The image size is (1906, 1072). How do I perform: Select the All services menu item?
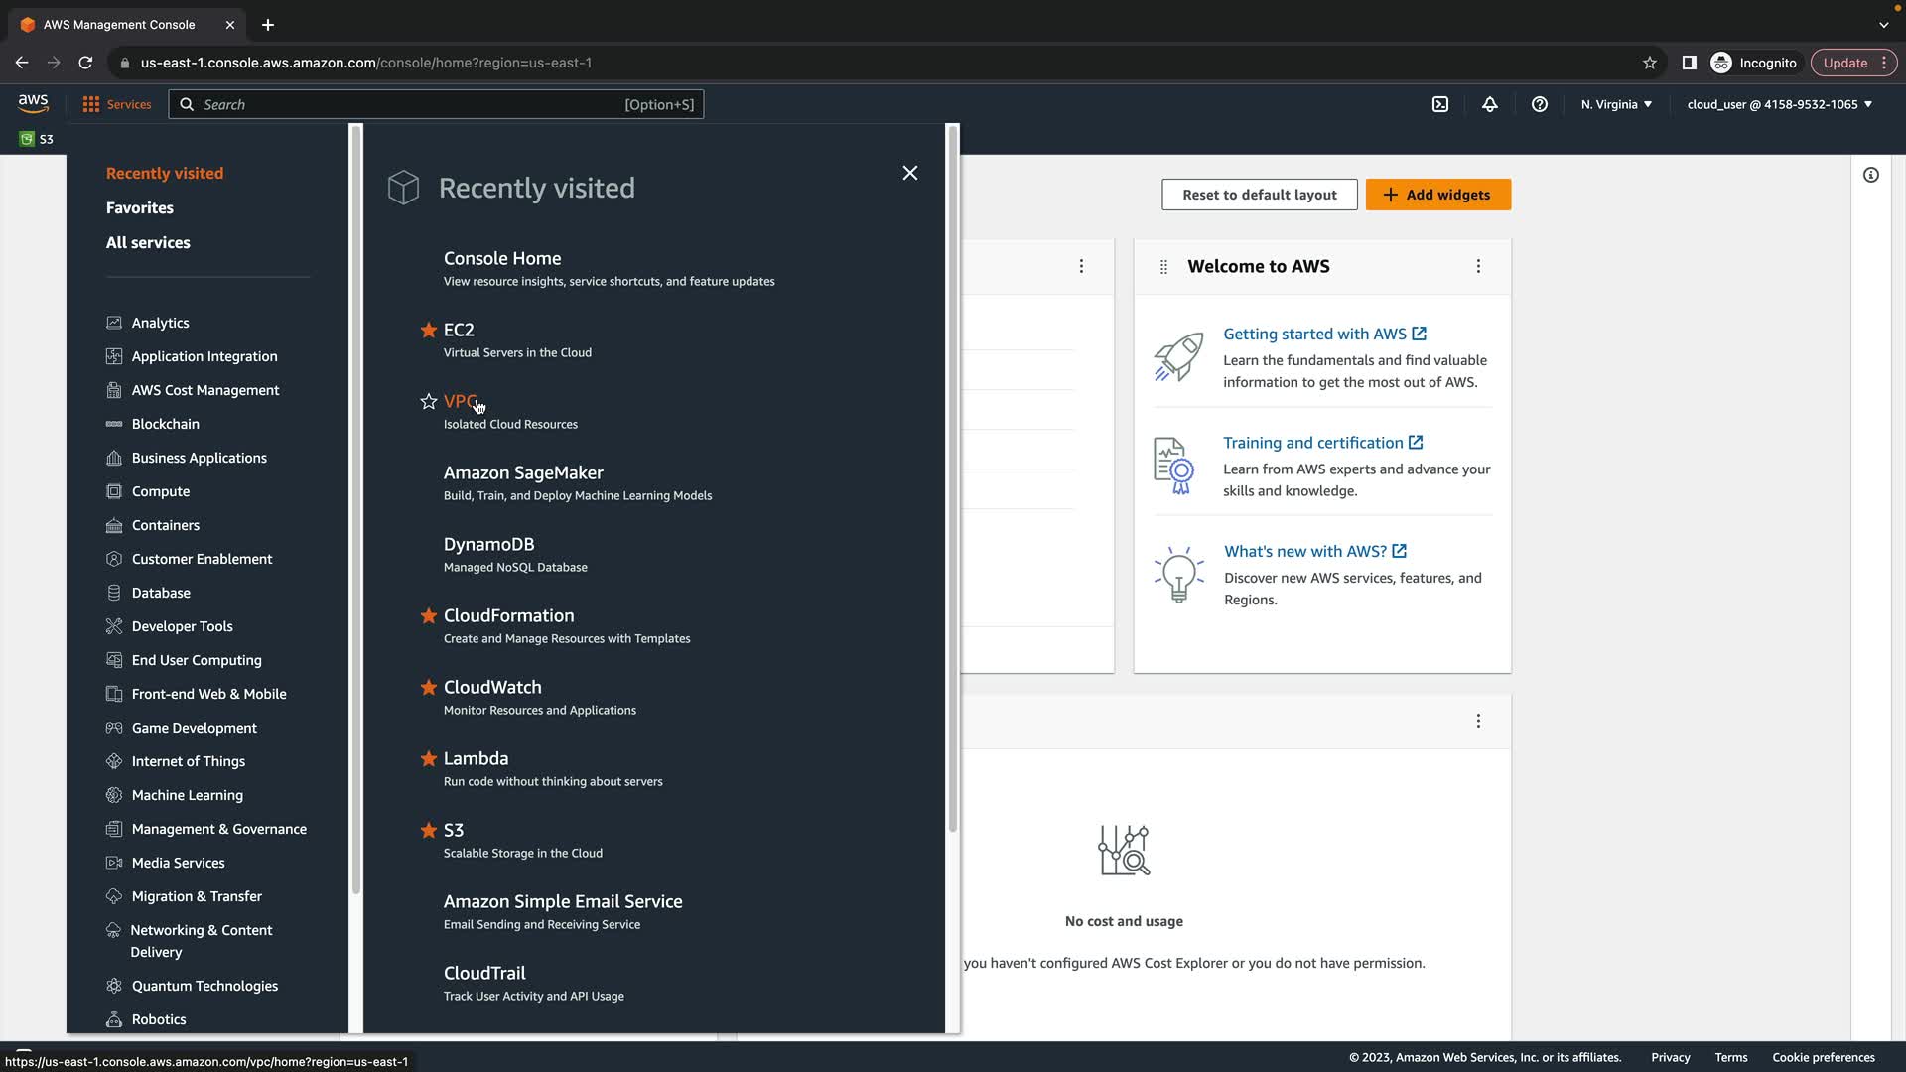tap(148, 242)
